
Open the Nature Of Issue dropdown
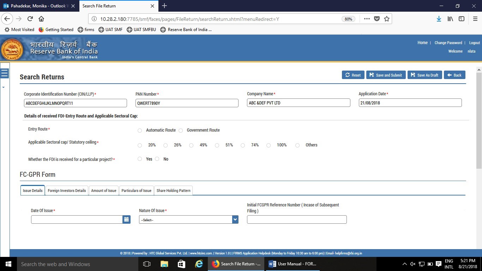tap(235, 219)
